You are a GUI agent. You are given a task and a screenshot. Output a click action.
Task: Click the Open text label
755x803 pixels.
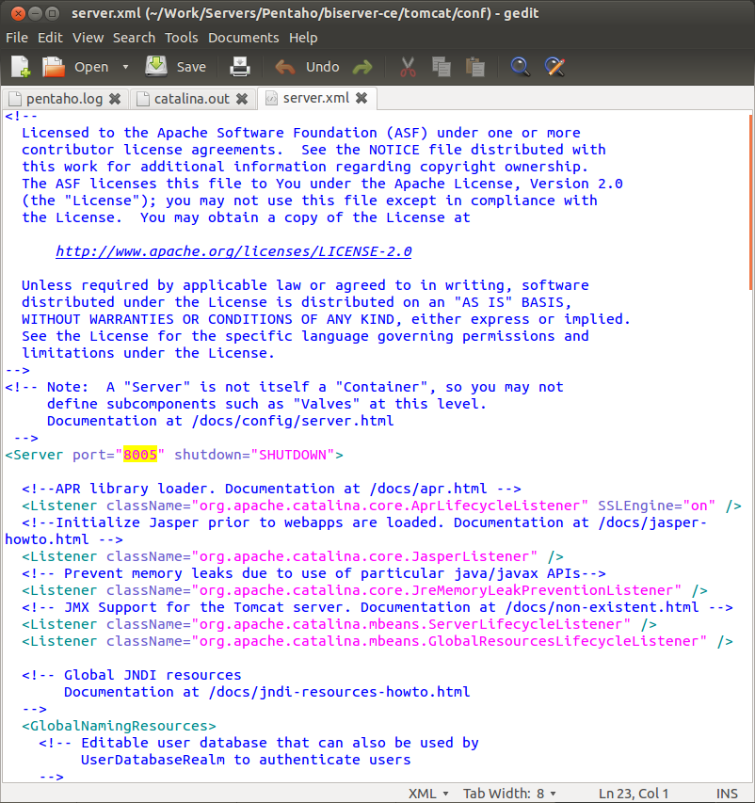[x=91, y=67]
